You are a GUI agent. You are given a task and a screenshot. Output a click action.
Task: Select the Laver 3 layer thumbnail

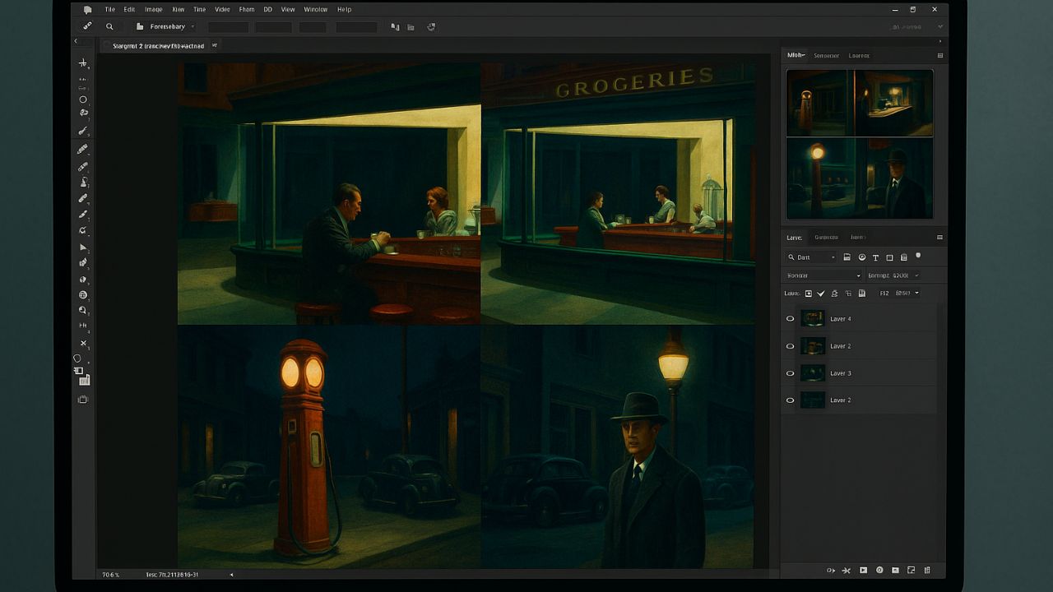pos(813,373)
